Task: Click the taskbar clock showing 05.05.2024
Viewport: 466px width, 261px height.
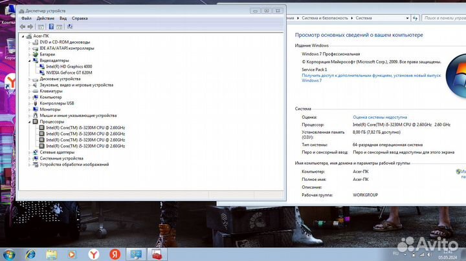Action: (x=447, y=255)
